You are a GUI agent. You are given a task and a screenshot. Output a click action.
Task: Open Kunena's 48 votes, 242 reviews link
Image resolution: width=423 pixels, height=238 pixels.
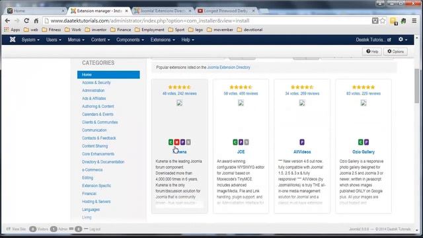(179, 94)
